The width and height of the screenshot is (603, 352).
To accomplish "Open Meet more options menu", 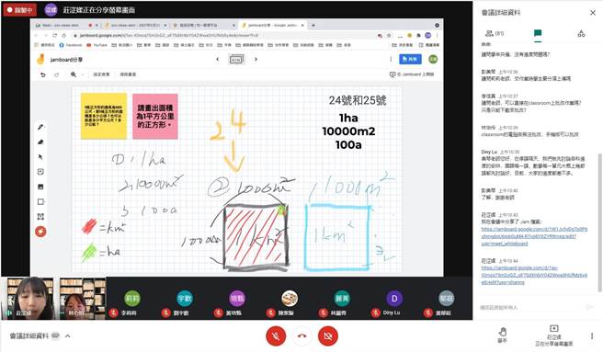I will pos(592,335).
